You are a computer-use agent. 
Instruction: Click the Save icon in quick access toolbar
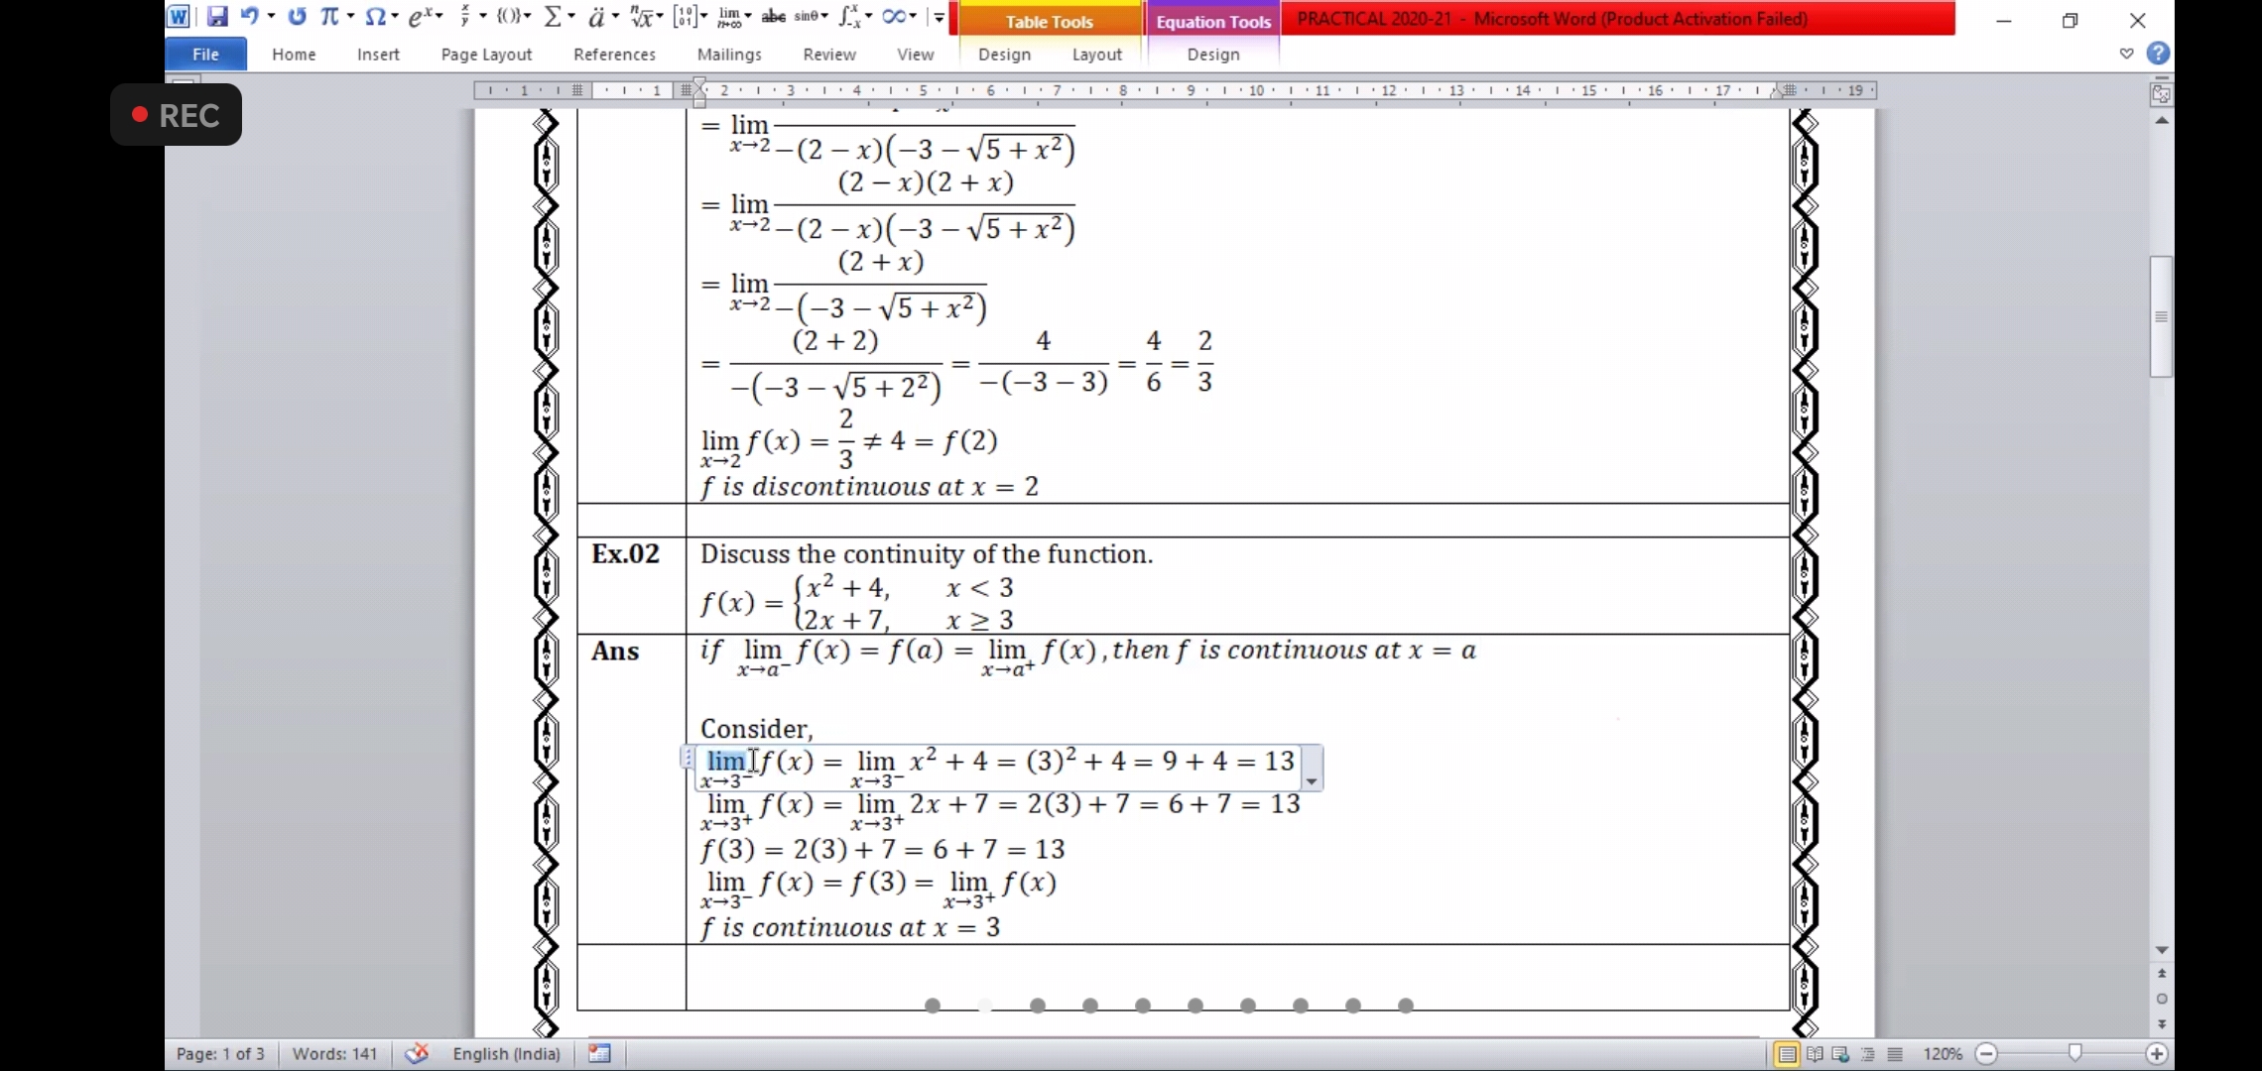tap(217, 17)
